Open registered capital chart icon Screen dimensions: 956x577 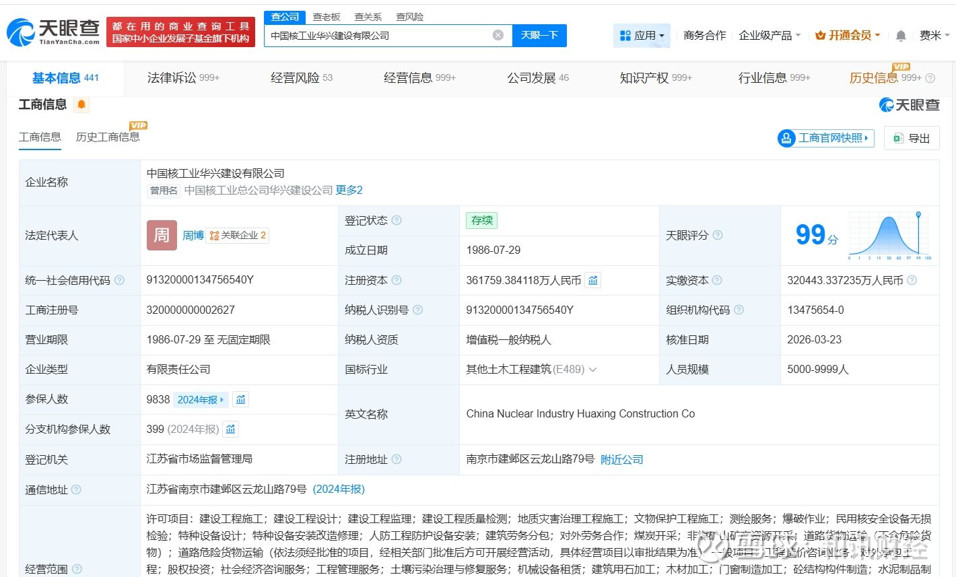click(593, 280)
